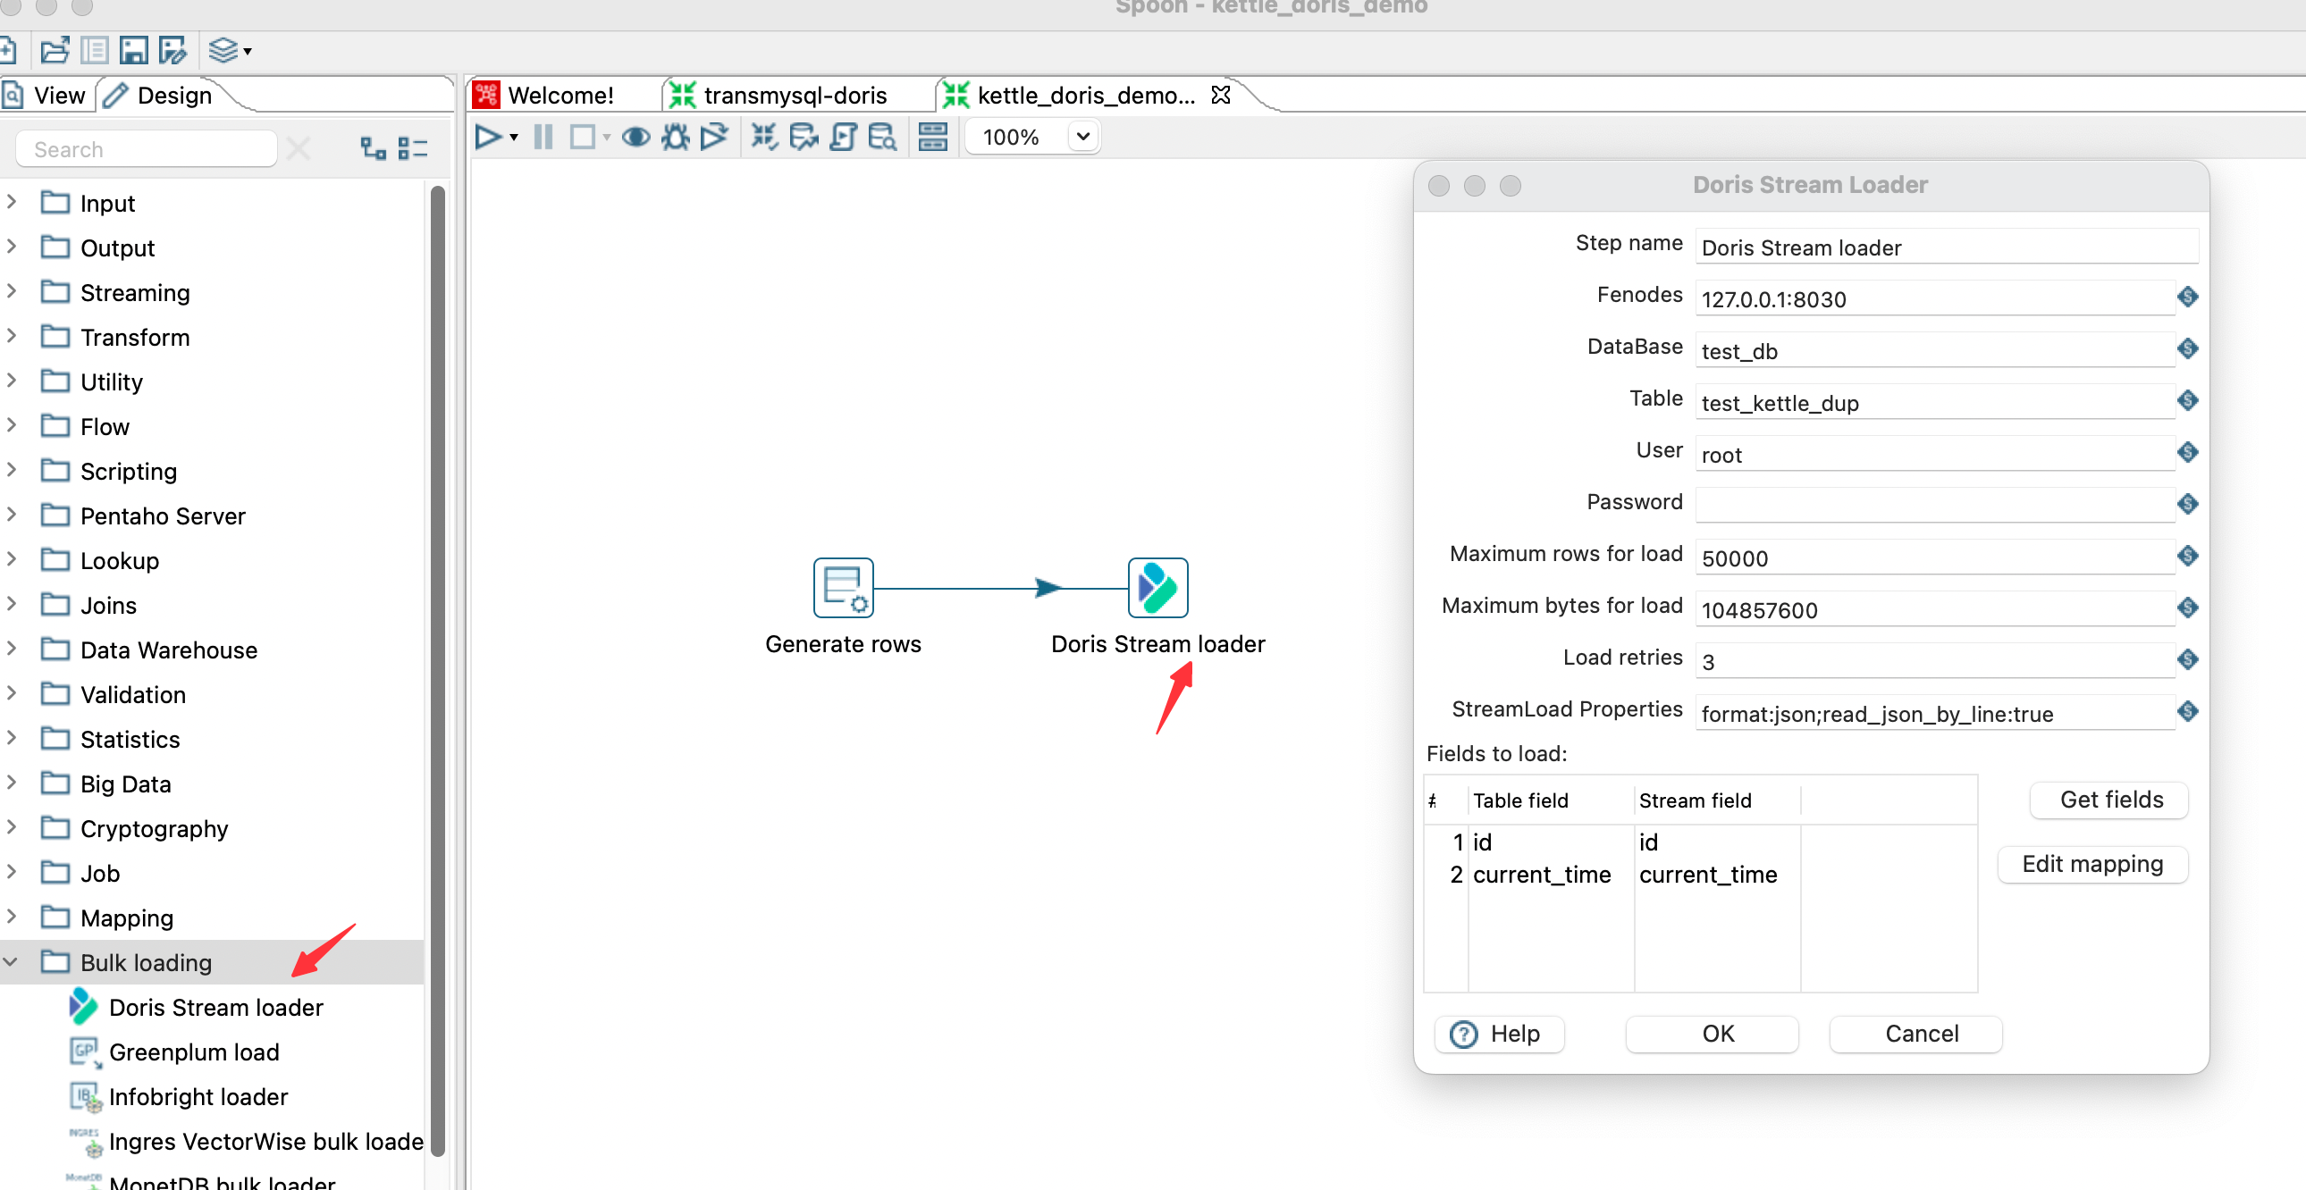Expand the Streaming folder
Image resolution: width=2306 pixels, height=1190 pixels.
point(12,291)
